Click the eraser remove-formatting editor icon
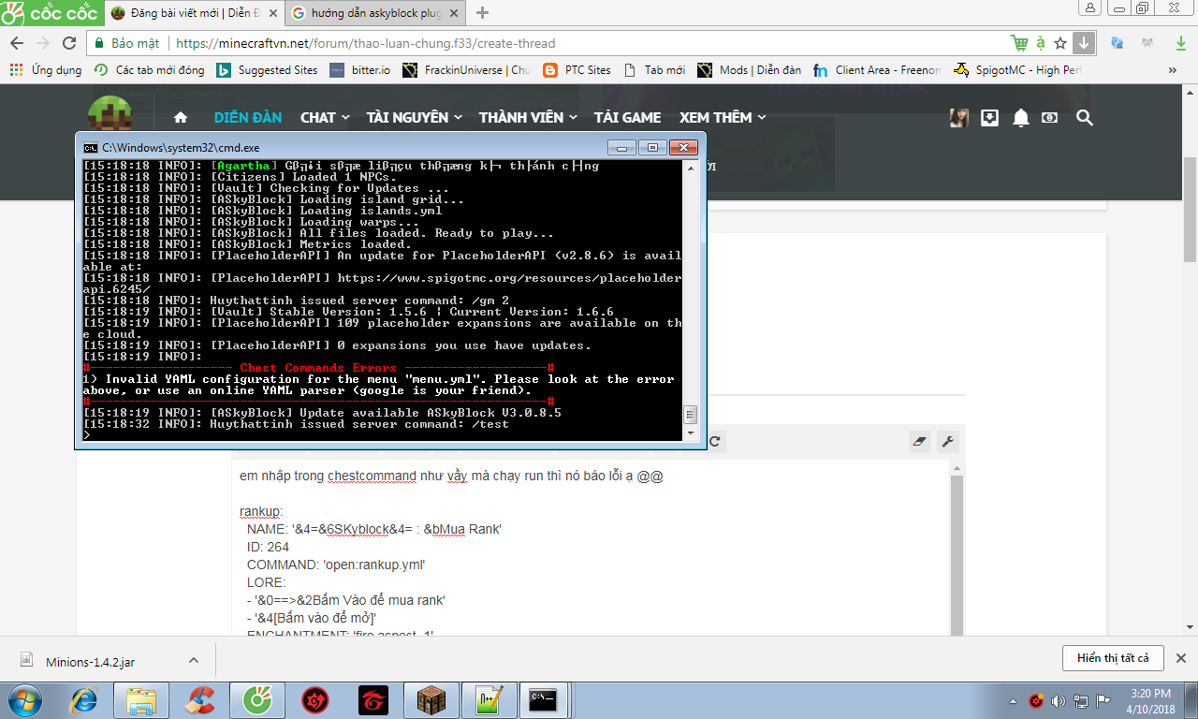This screenshot has width=1198, height=719. [918, 441]
